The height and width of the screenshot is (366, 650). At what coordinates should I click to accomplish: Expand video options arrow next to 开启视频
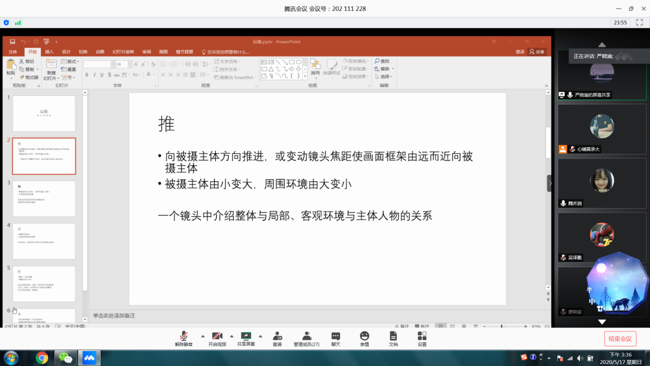231,336
